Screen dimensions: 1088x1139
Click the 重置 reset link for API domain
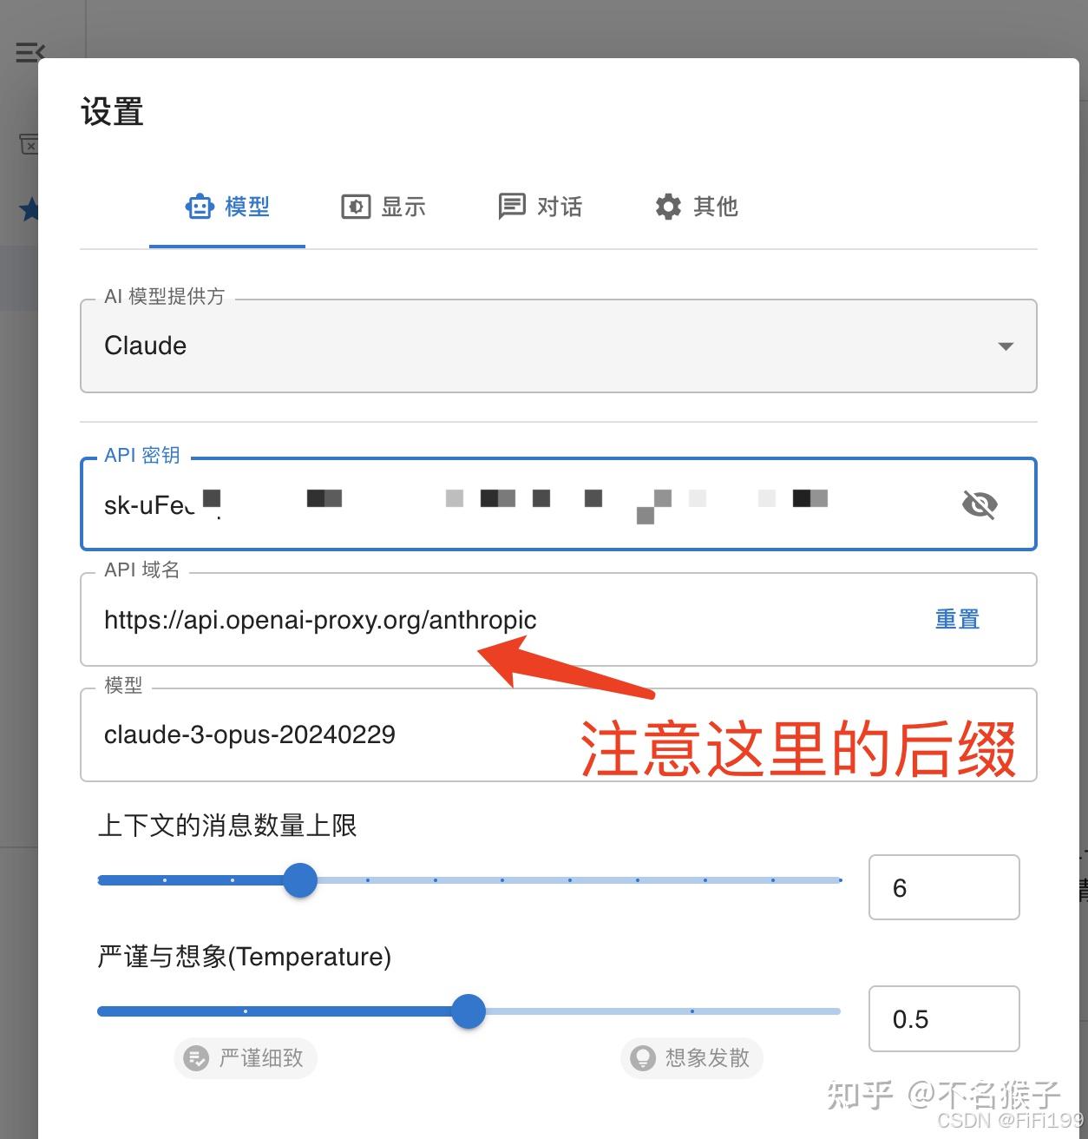point(956,619)
